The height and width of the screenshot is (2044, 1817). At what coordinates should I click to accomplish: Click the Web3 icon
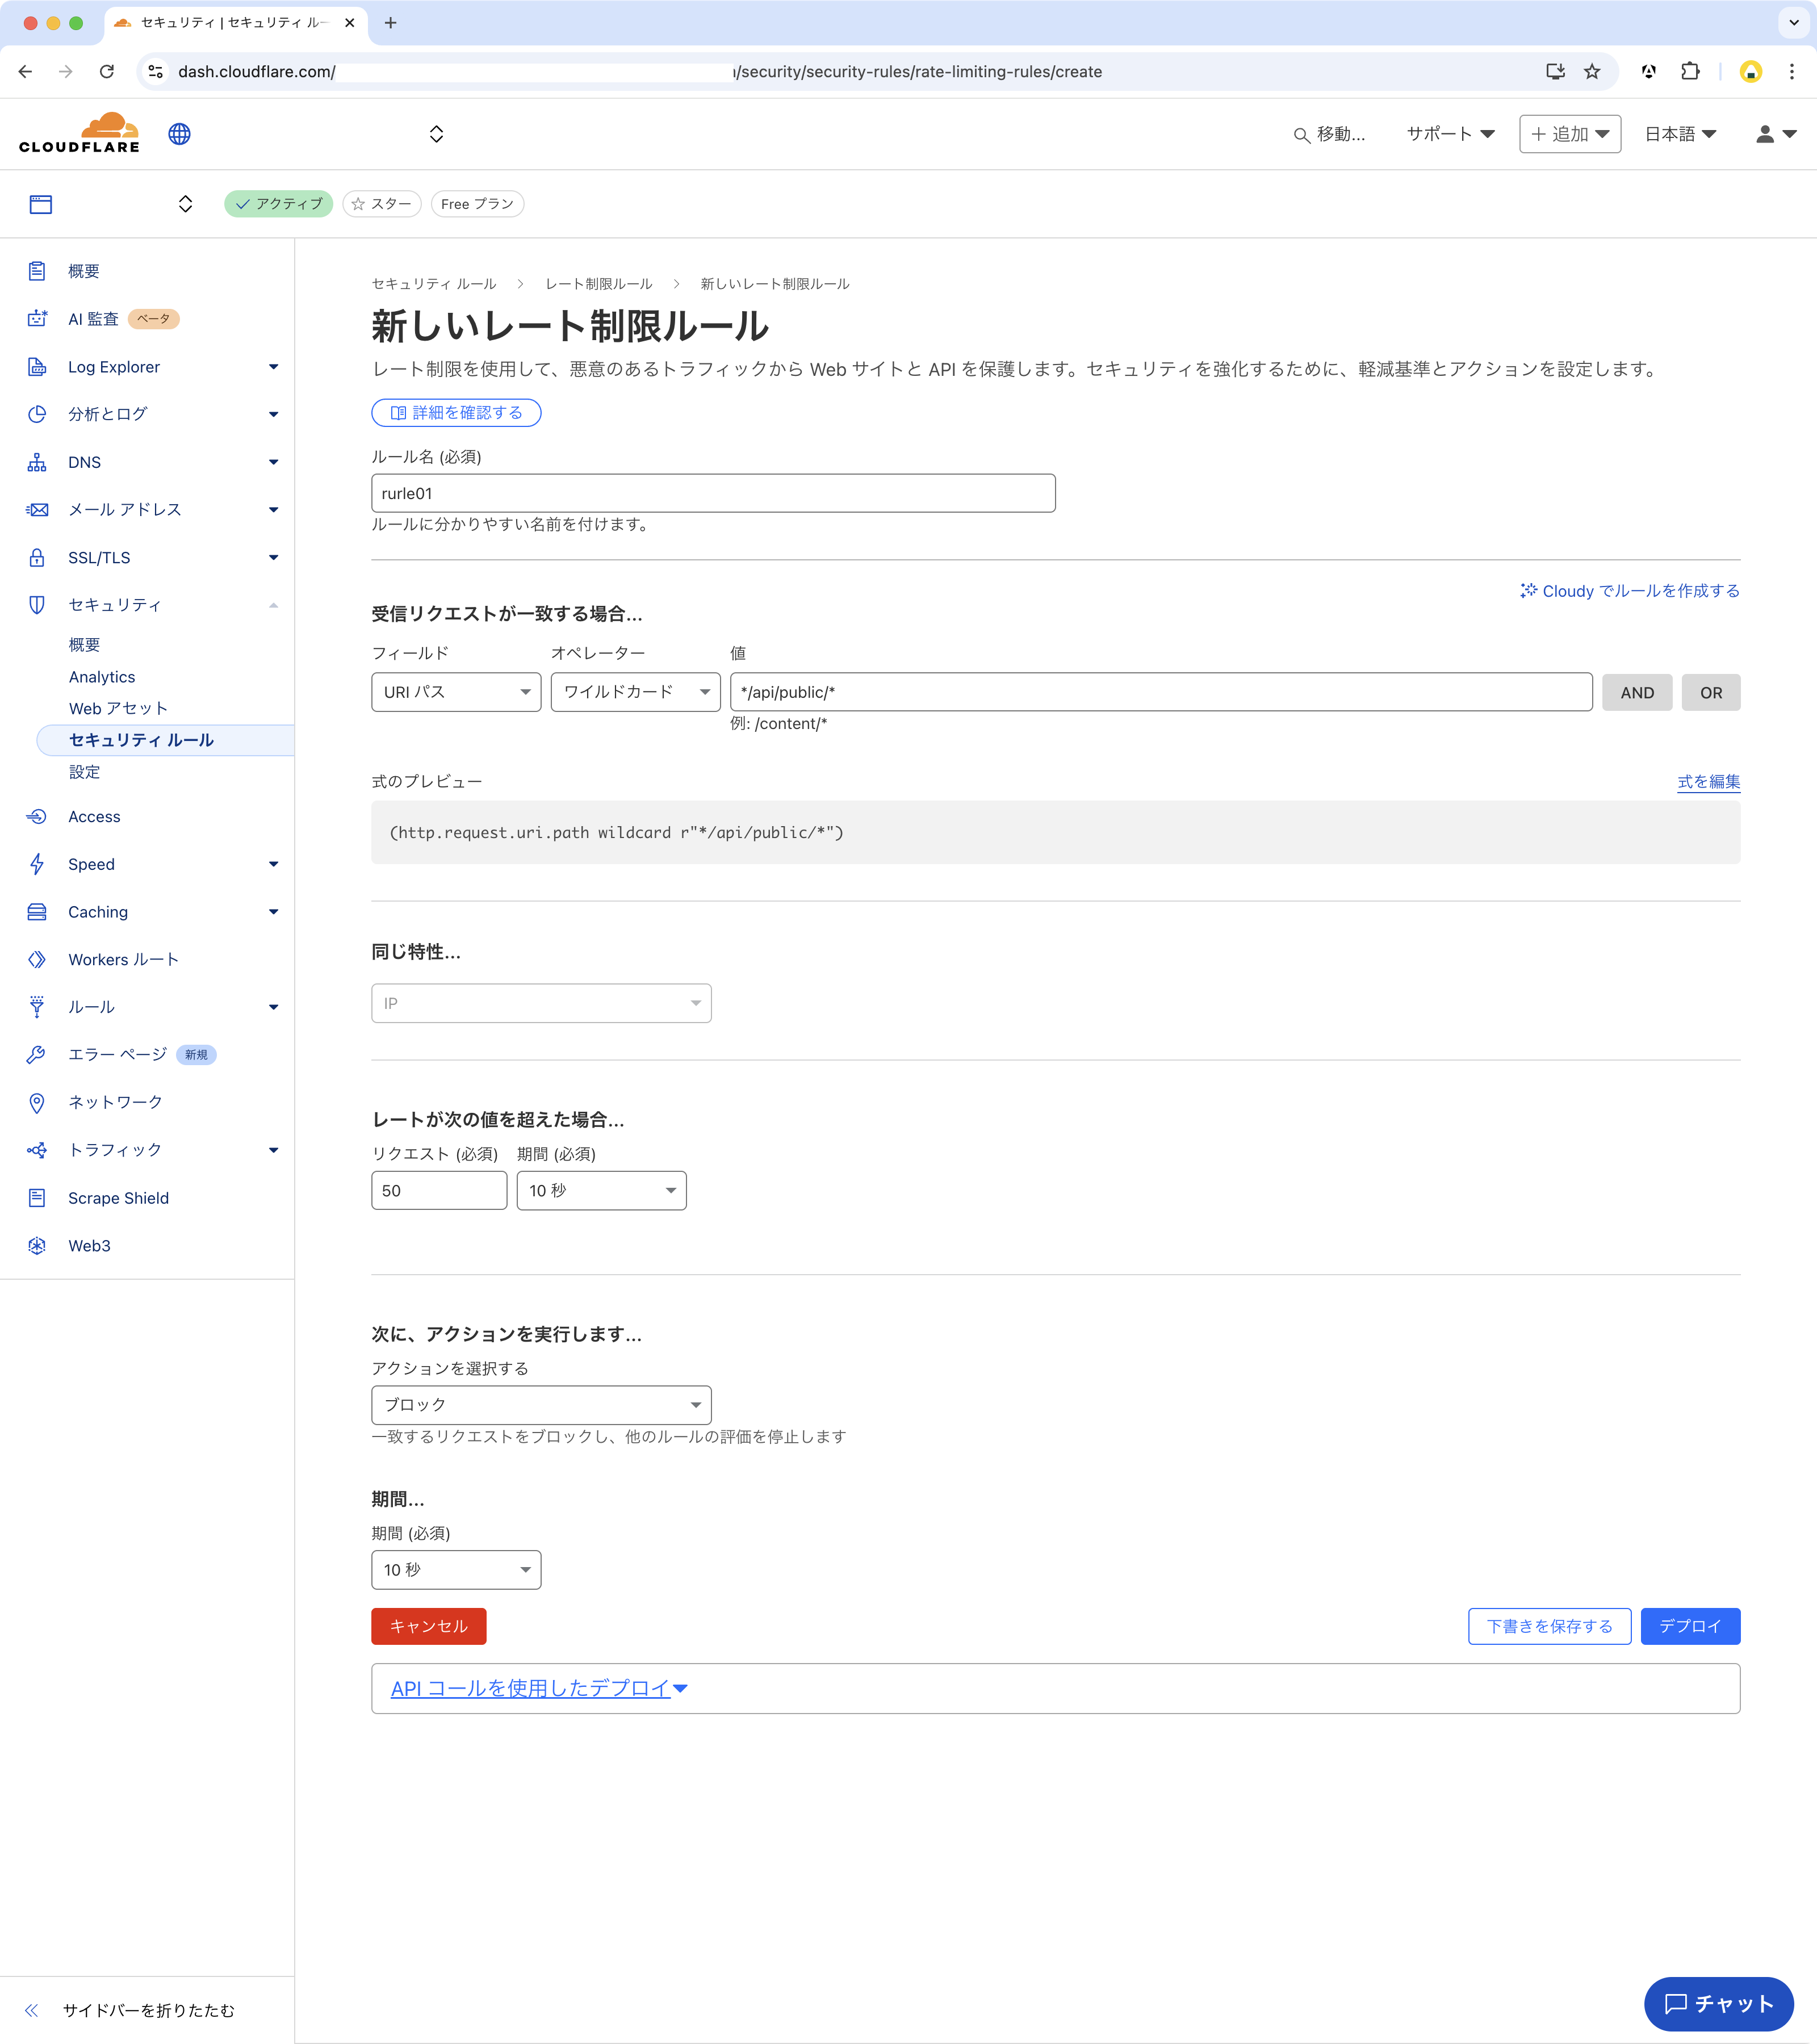37,1246
